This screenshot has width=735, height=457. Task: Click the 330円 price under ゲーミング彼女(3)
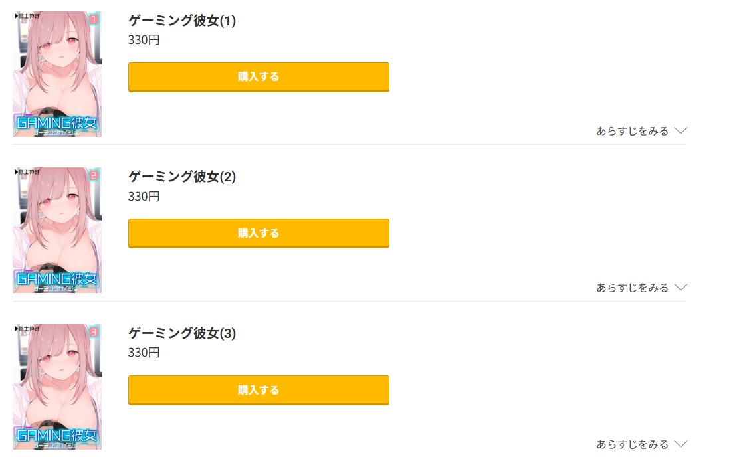tap(144, 353)
